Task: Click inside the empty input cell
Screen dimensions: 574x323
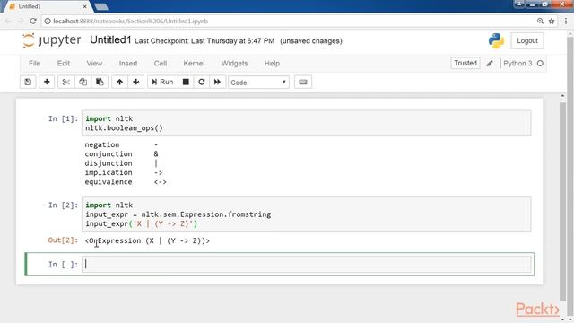Action: click(307, 264)
